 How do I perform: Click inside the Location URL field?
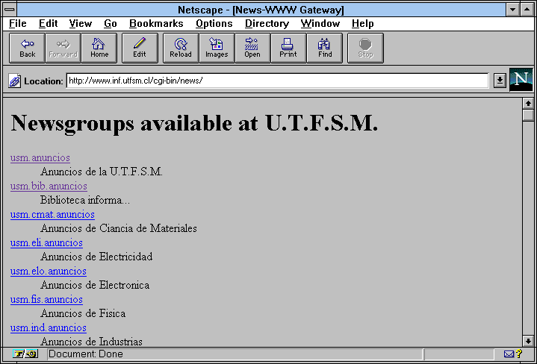(x=276, y=81)
